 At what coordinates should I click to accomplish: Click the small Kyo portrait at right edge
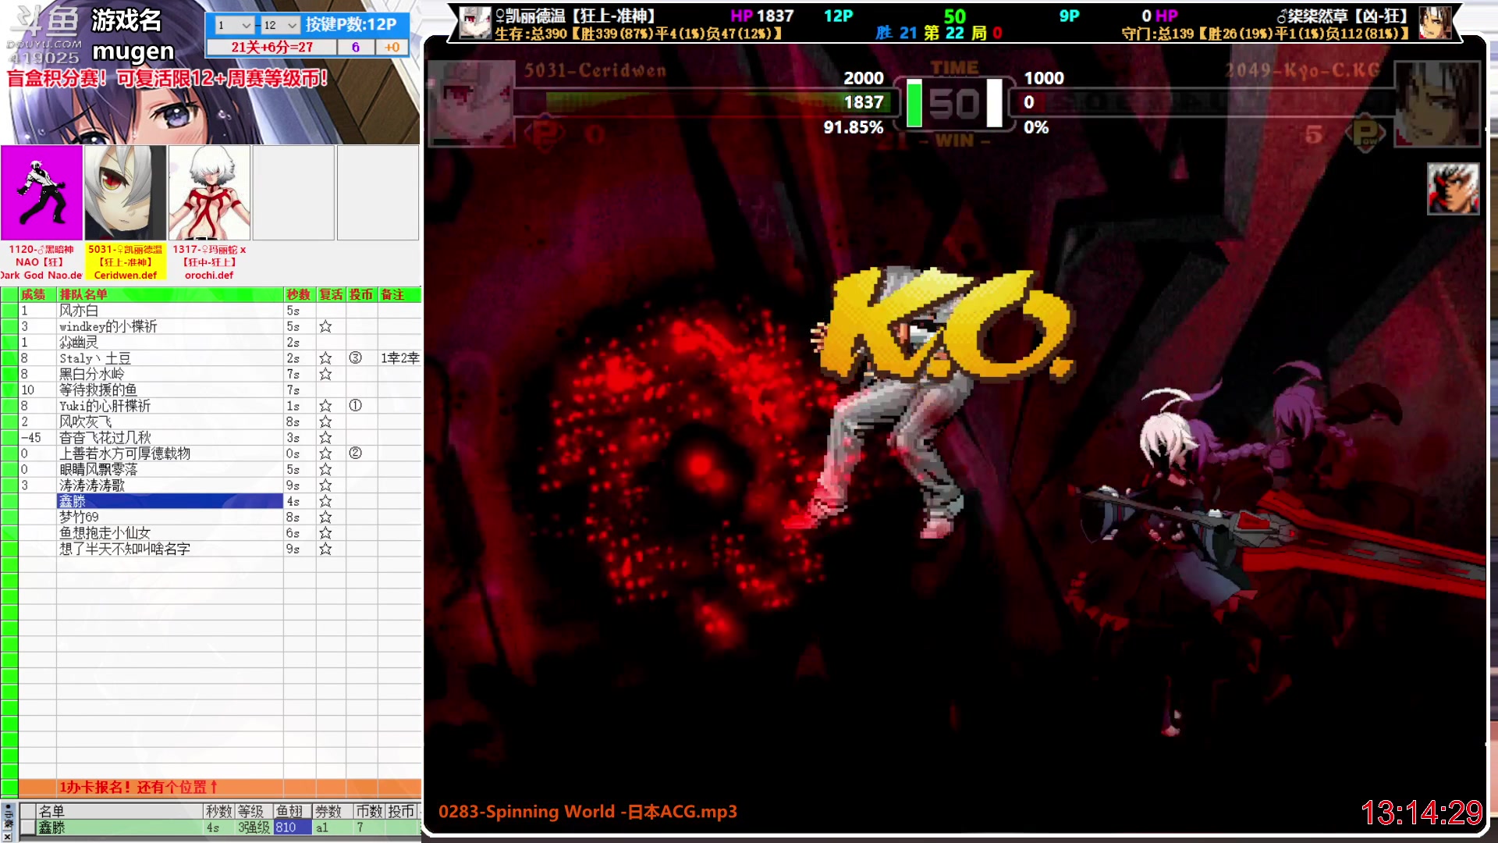tap(1452, 188)
